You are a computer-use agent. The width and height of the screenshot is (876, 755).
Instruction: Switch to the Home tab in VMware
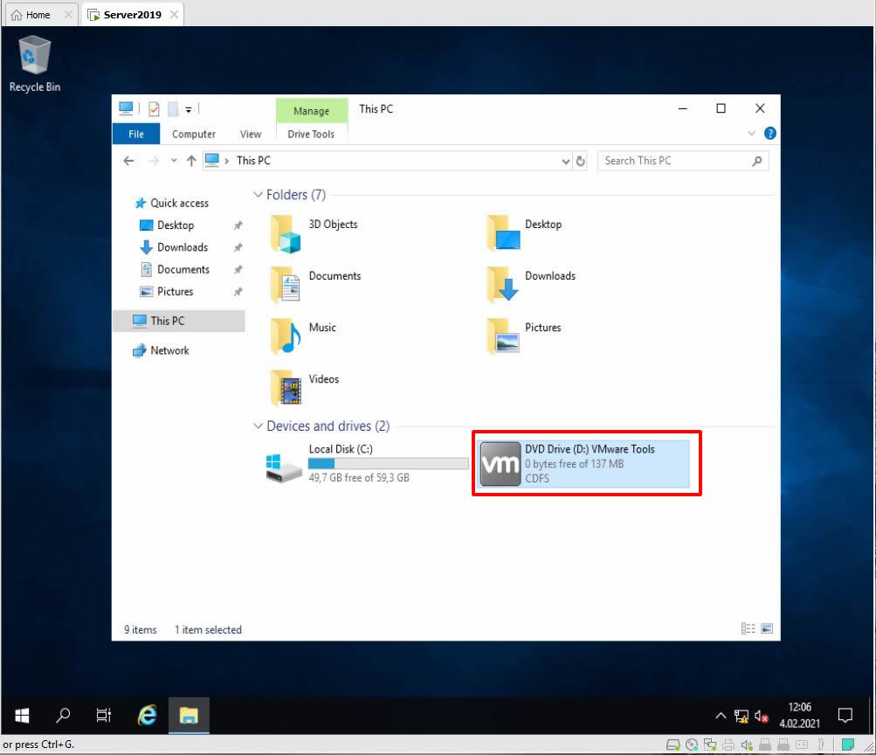coord(38,15)
